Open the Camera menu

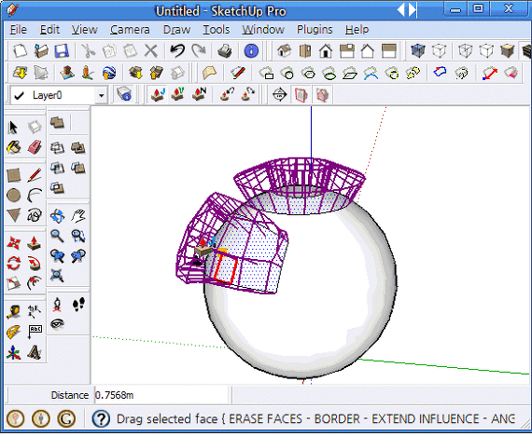(x=130, y=30)
